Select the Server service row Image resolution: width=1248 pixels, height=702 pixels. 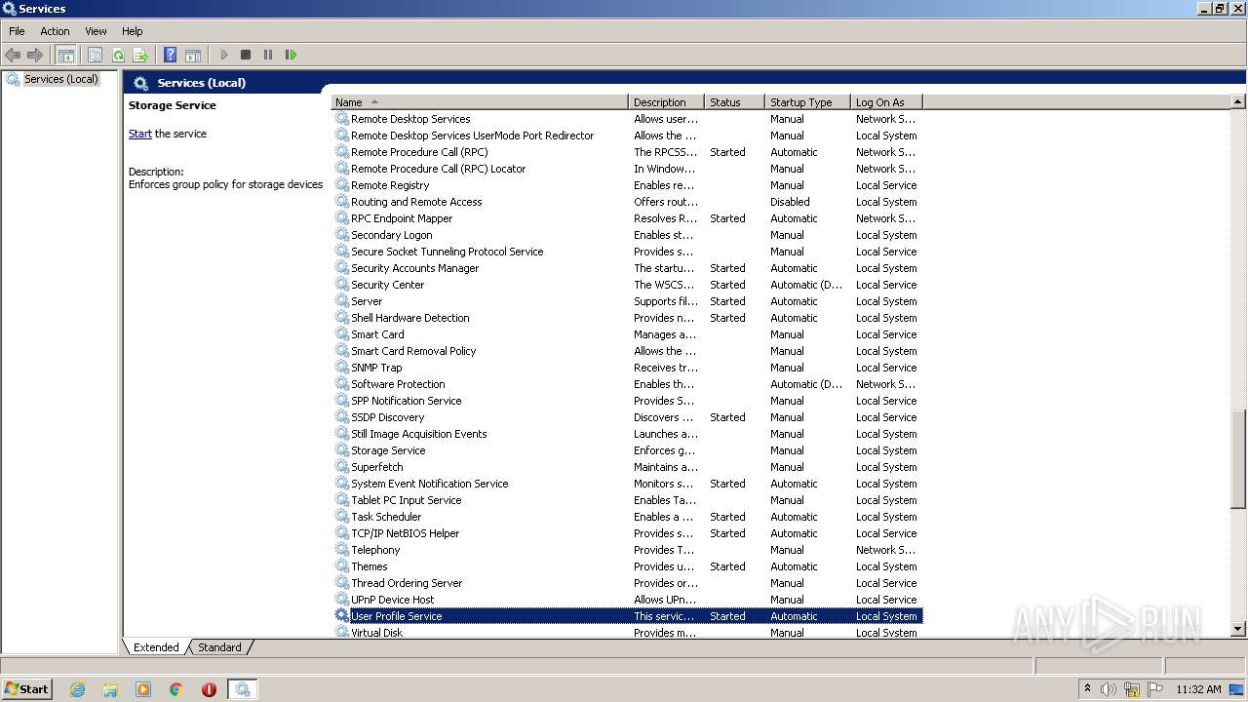pyautogui.click(x=627, y=301)
